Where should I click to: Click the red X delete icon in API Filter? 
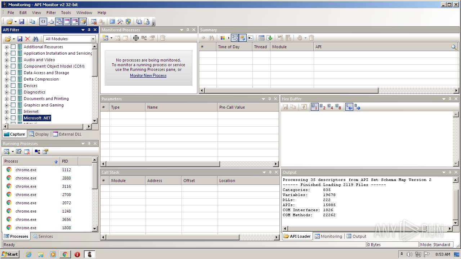[x=27, y=39]
